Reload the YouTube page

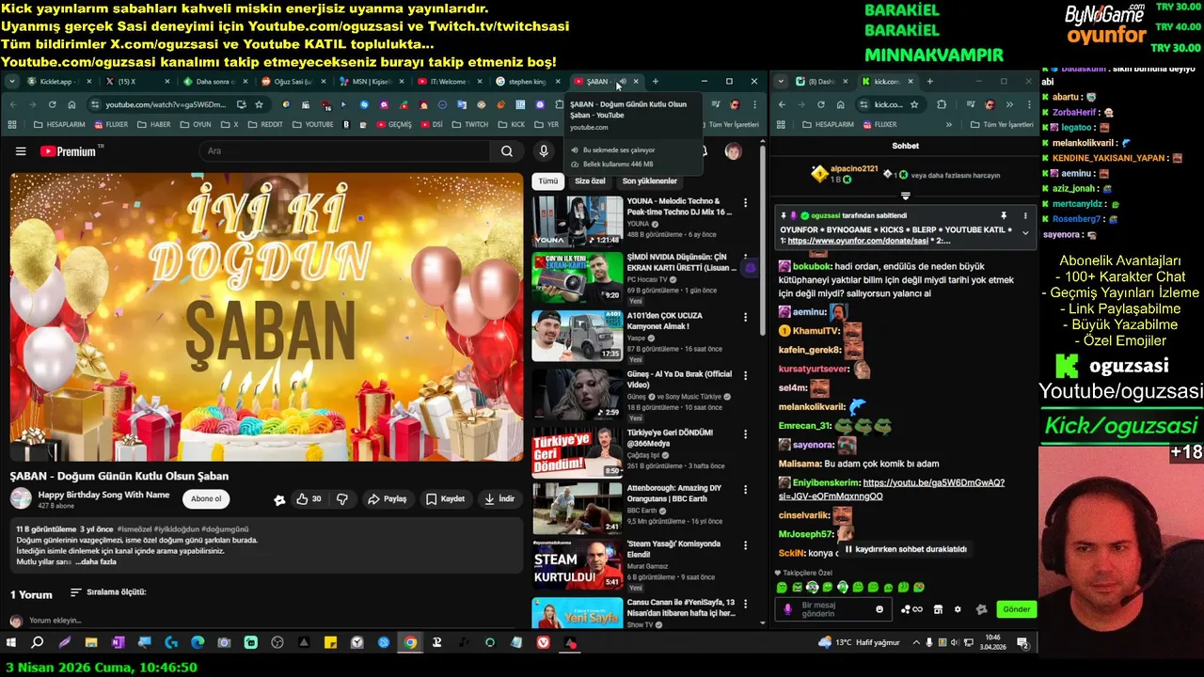pos(52,104)
